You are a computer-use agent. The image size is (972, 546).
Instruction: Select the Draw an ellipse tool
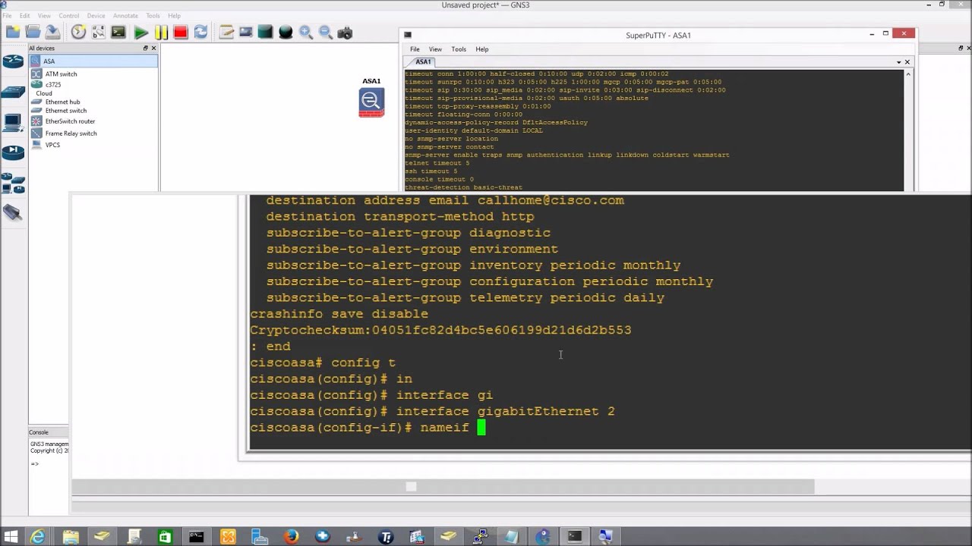286,32
